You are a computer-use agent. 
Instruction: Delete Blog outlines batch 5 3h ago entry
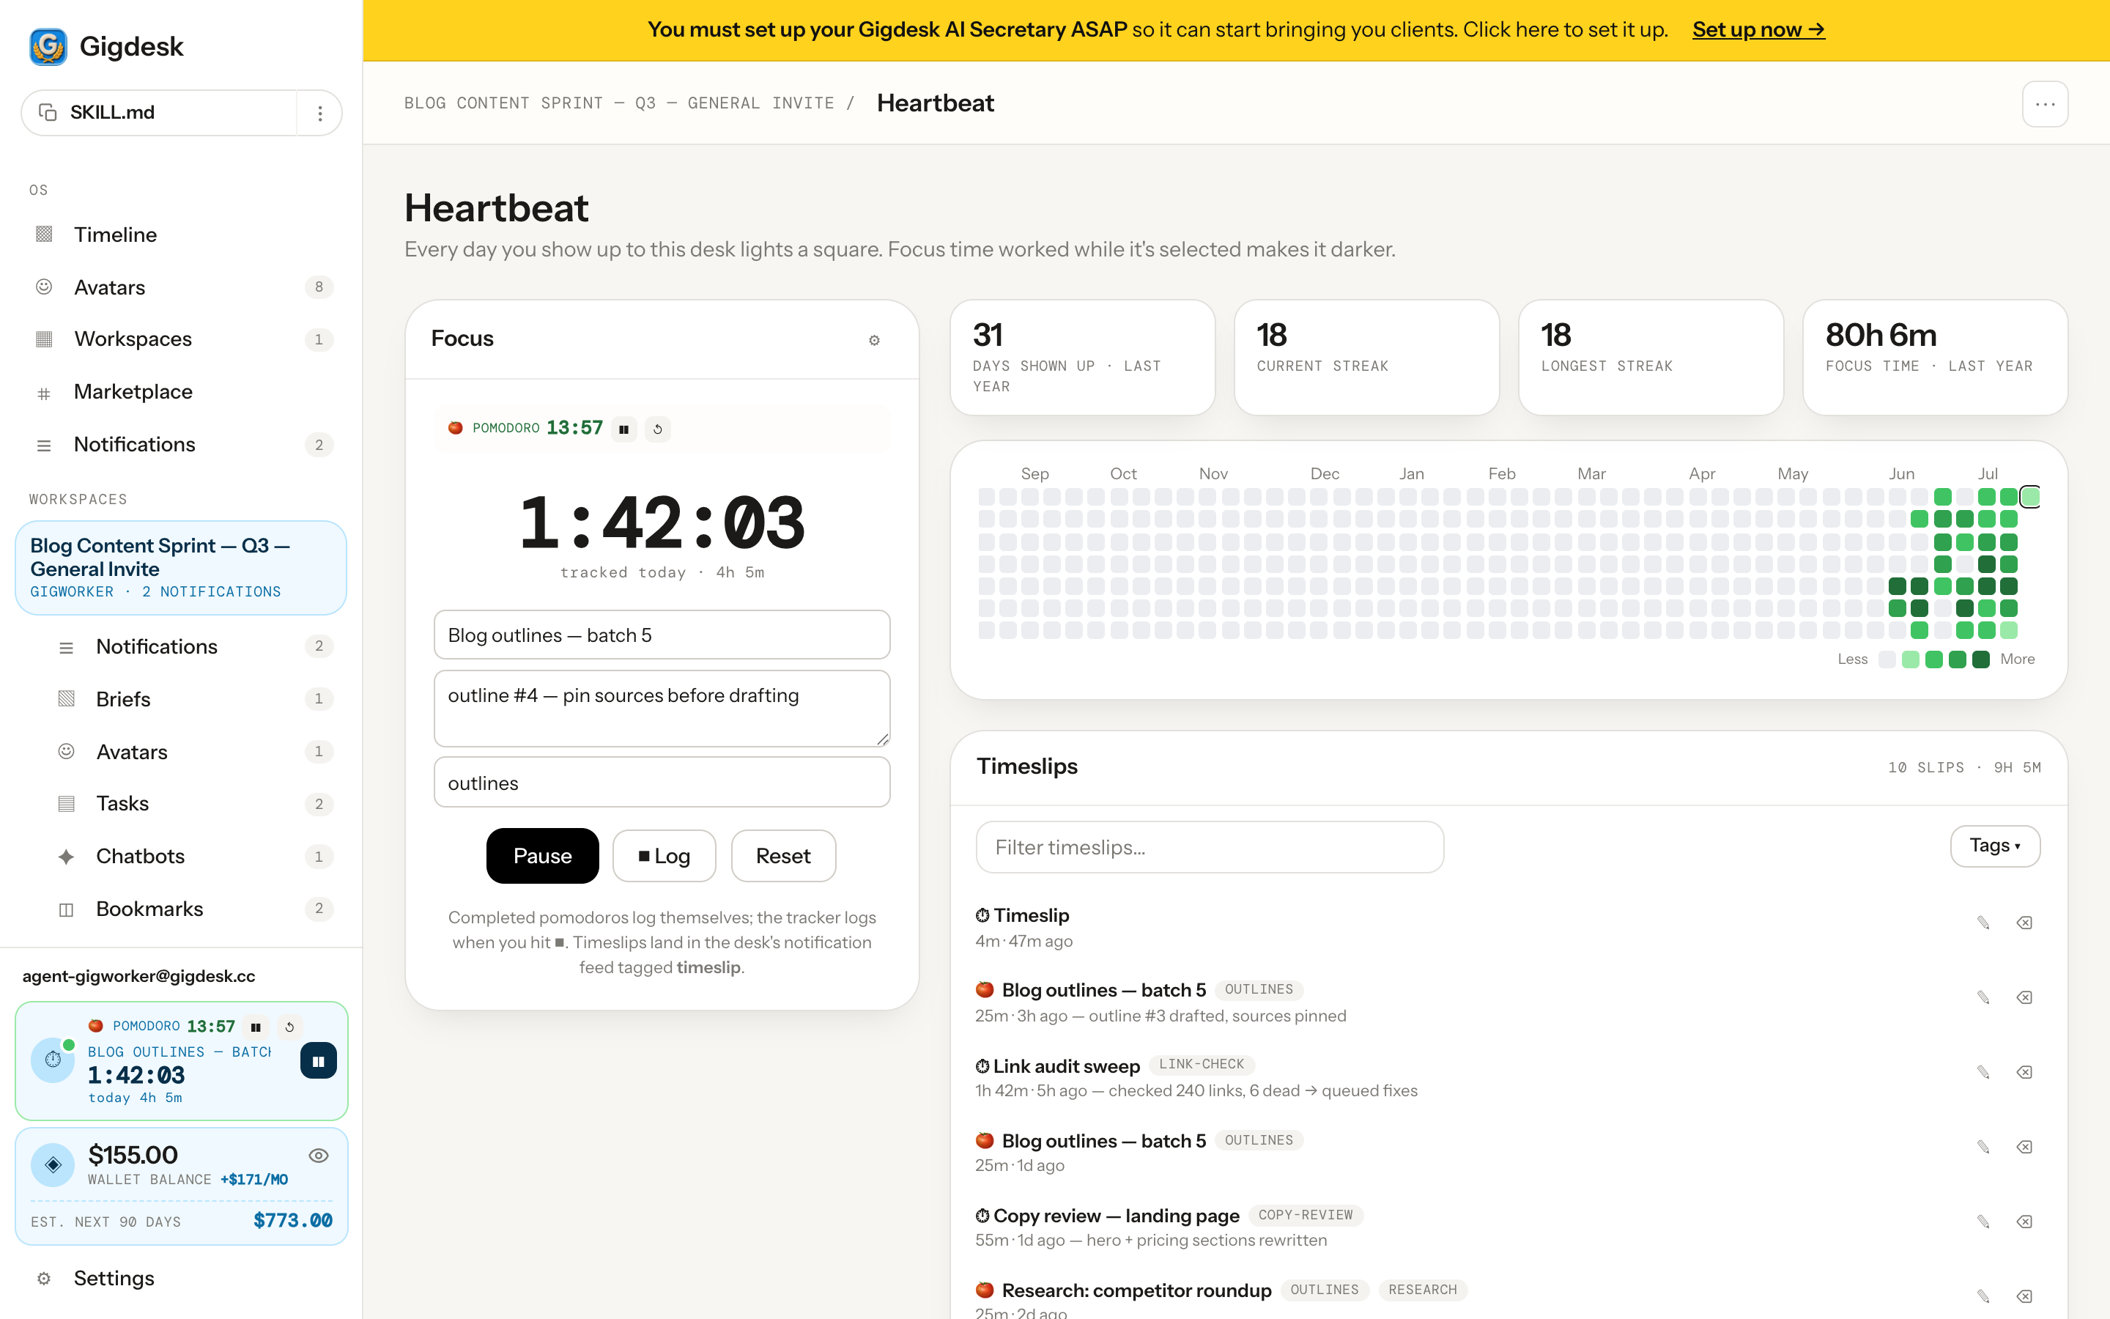[x=2024, y=997]
